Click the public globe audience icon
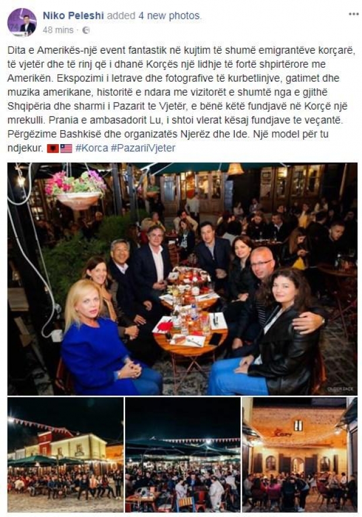Viewport: 362px width, 517px height. (86, 30)
